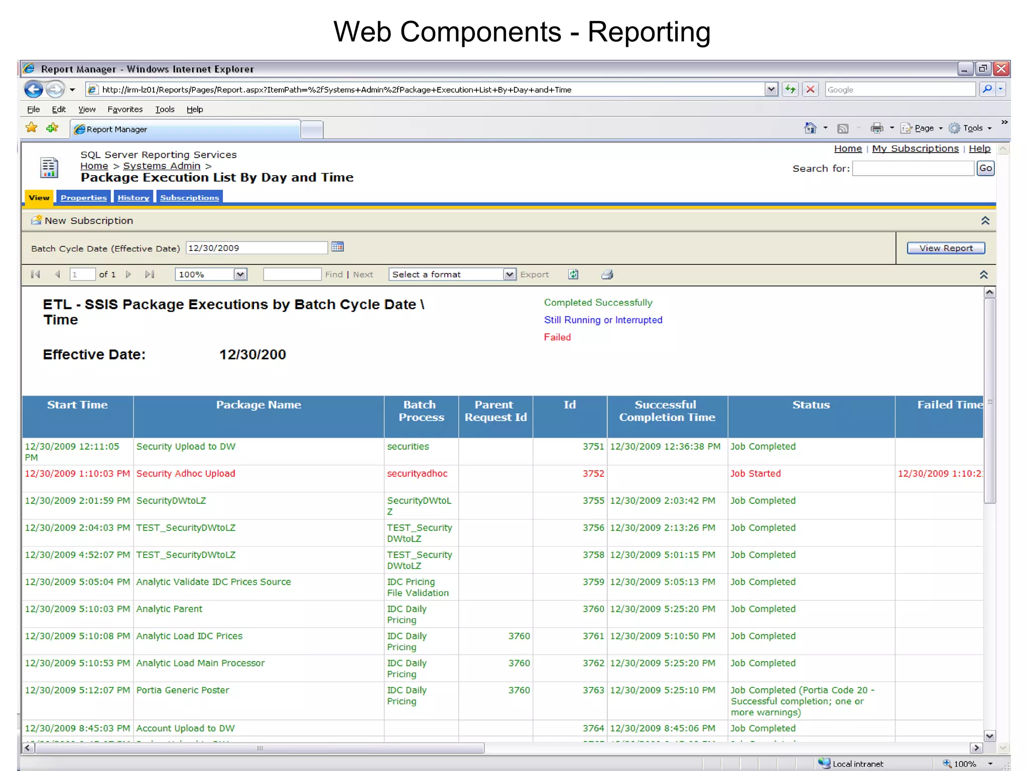Click the Help link in page header
The width and height of the screenshot is (1028, 771).
pyautogui.click(x=979, y=149)
